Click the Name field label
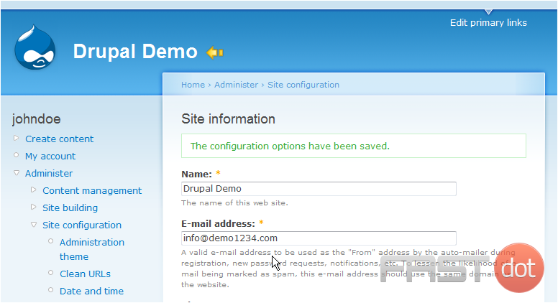This screenshot has width=558, height=303. [196, 174]
